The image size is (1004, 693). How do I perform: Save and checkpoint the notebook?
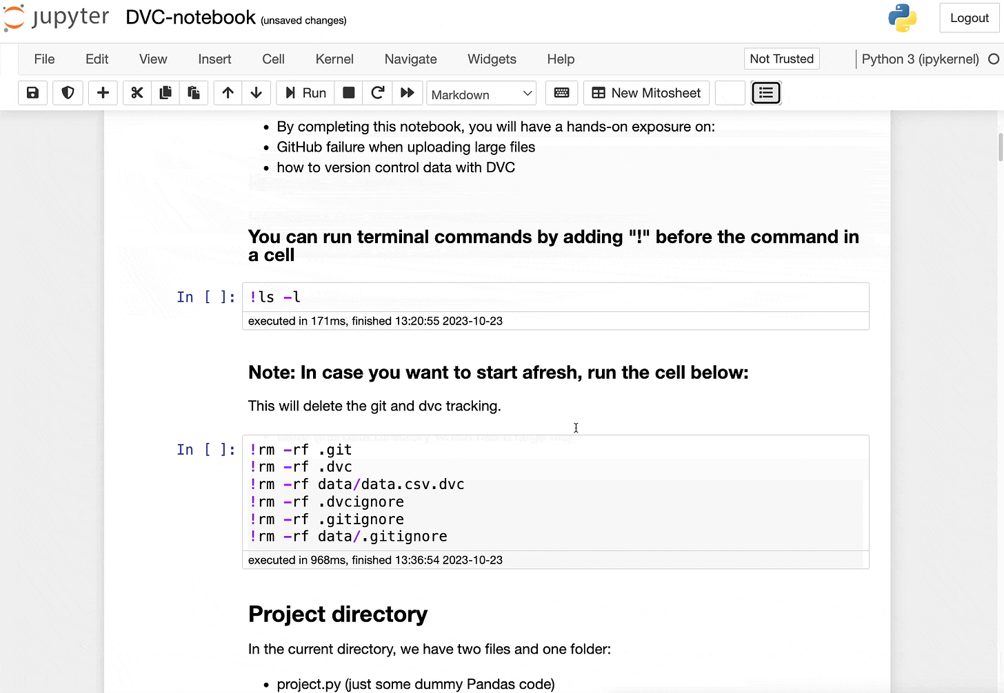click(32, 93)
